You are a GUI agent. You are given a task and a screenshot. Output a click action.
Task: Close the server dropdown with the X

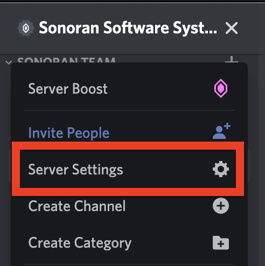pos(232,28)
